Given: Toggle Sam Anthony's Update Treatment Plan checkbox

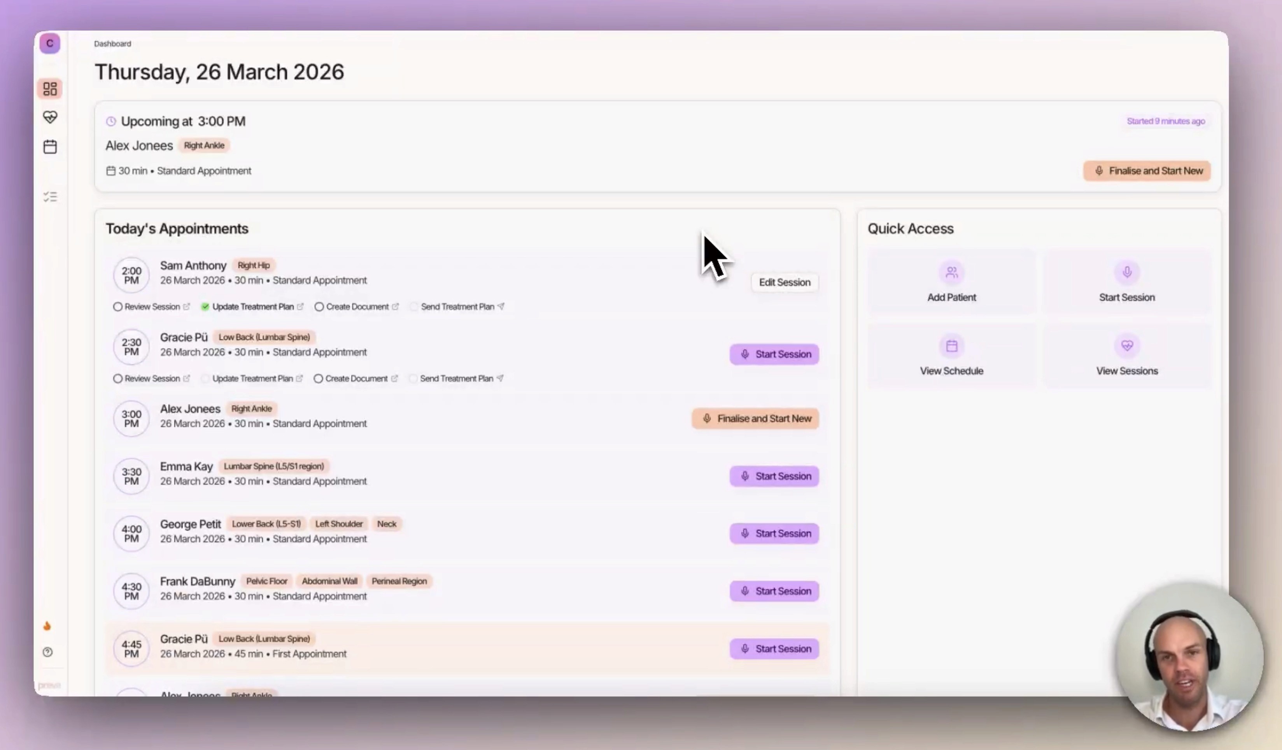Looking at the screenshot, I should (205, 307).
